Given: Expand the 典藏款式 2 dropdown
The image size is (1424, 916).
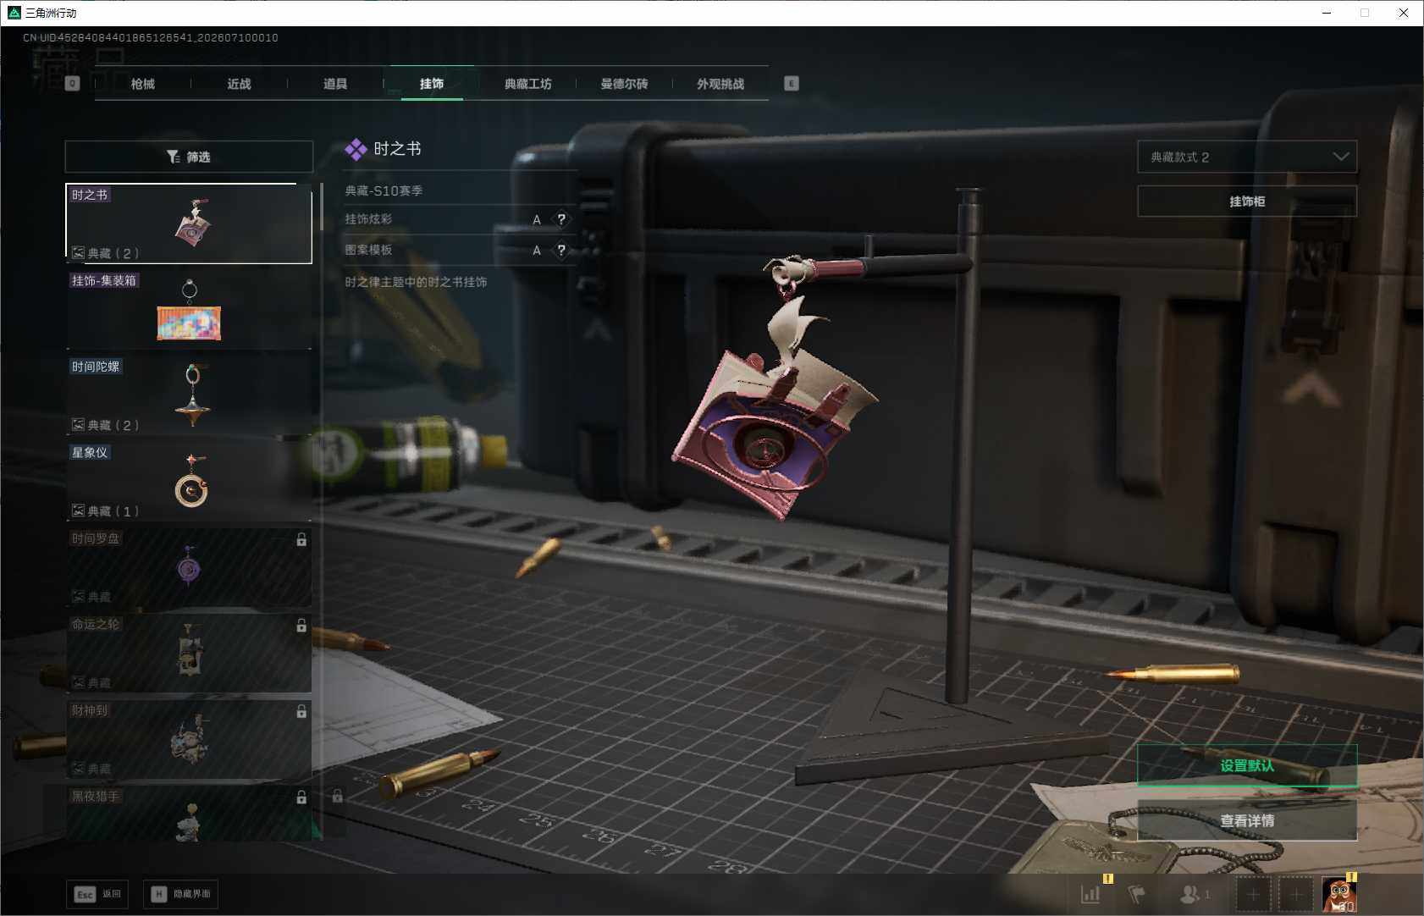Looking at the screenshot, I should point(1247,157).
